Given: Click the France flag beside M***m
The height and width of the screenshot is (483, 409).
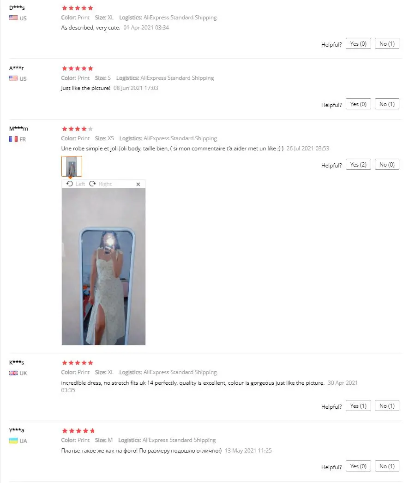Looking at the screenshot, I should (13, 139).
